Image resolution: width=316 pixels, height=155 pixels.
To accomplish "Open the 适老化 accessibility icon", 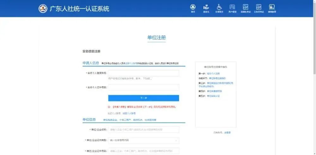I will click(206, 9).
